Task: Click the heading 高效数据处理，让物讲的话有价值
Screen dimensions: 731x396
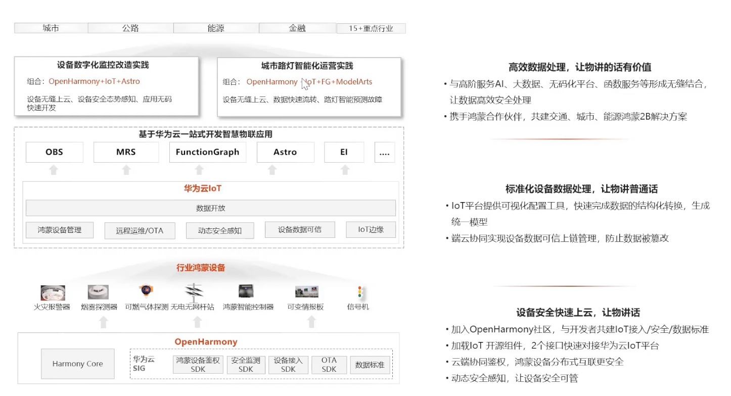Action: pyautogui.click(x=580, y=67)
